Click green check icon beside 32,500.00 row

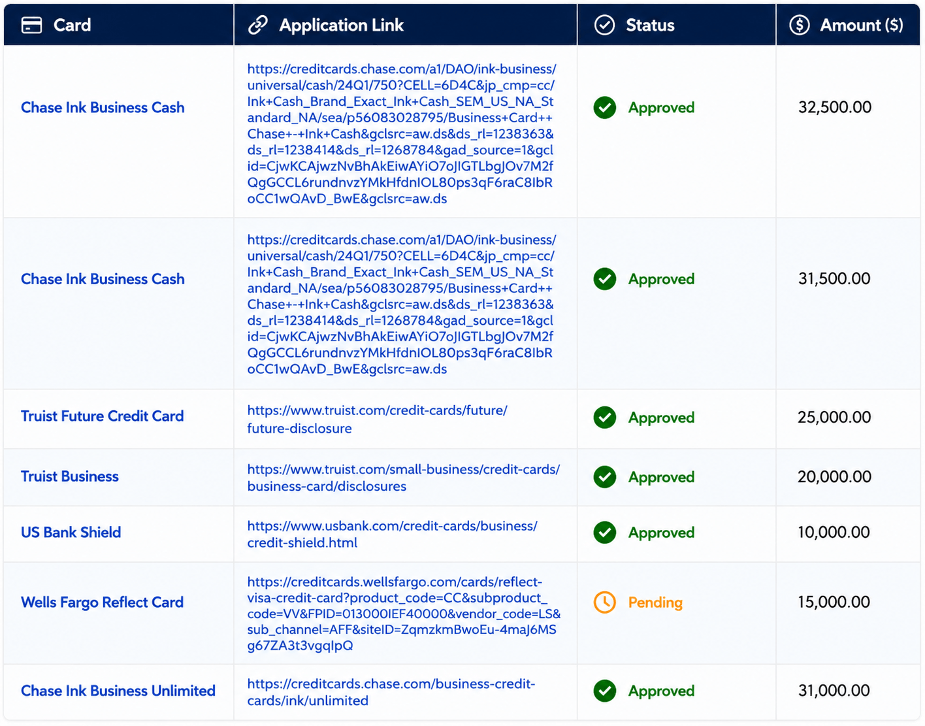(x=605, y=107)
